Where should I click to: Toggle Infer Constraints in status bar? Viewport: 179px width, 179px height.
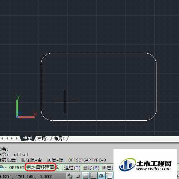70,176
